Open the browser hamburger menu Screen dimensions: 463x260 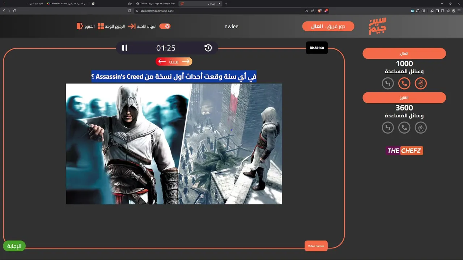point(459,11)
